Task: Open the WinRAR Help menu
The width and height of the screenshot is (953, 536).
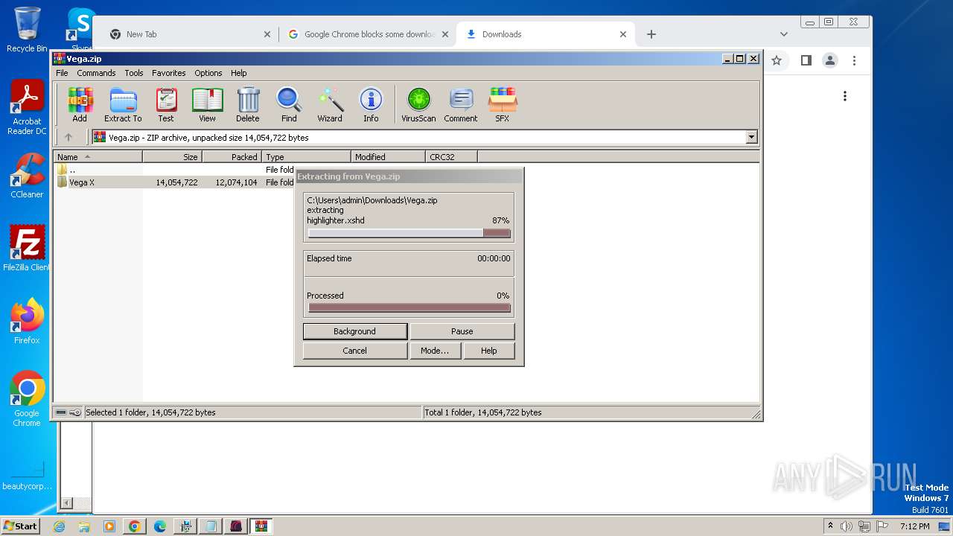Action: (x=239, y=73)
